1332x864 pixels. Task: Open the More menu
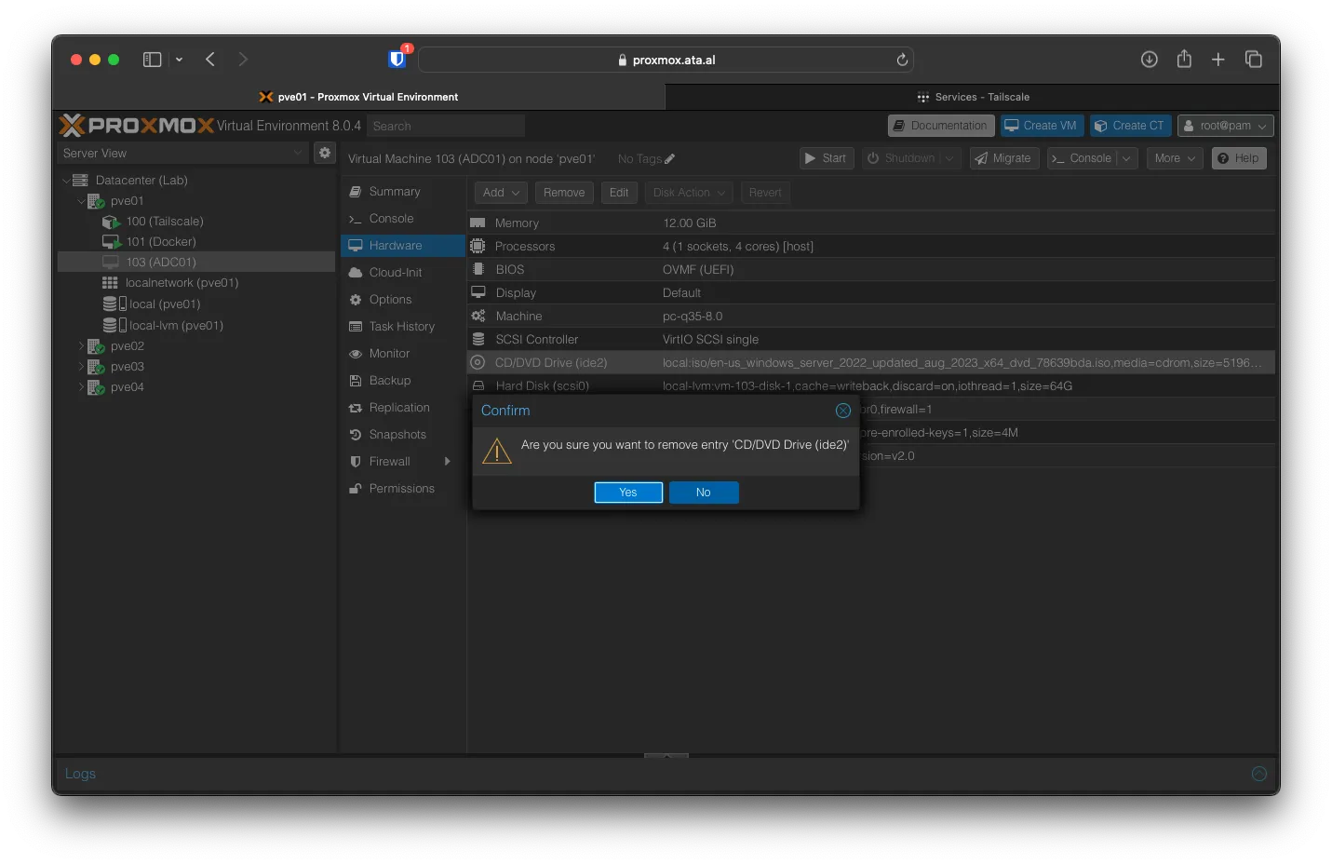coord(1176,158)
